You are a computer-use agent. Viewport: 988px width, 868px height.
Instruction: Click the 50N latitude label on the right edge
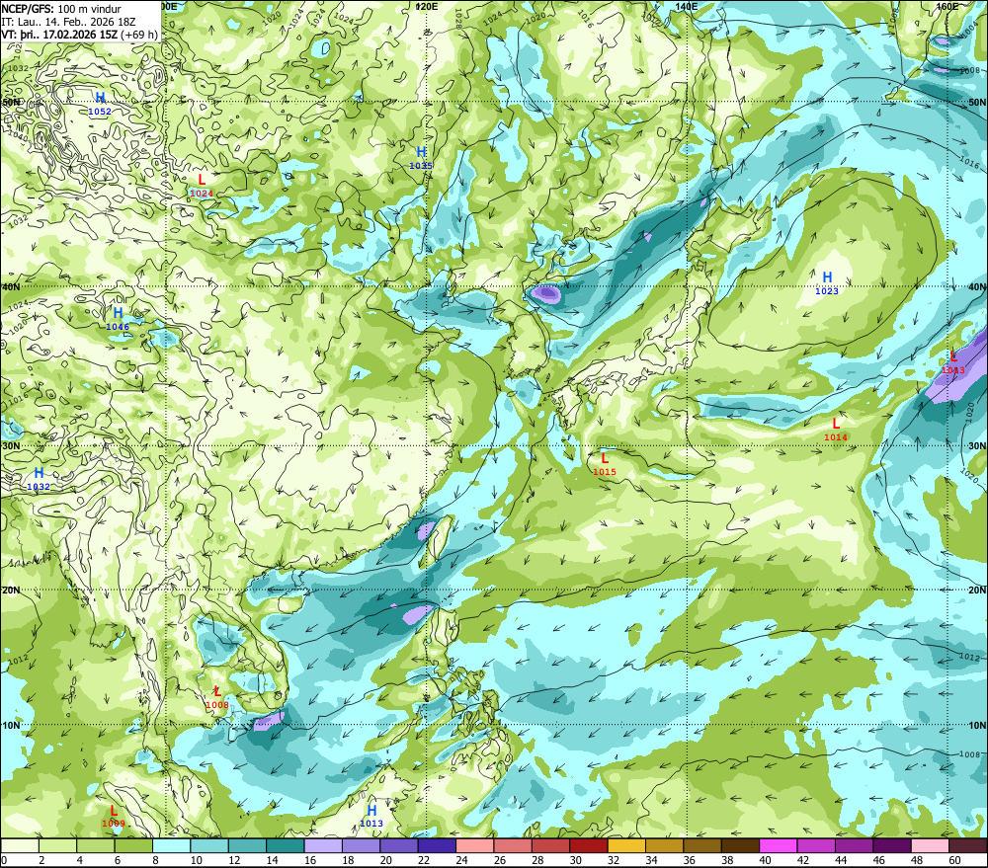[x=977, y=102]
